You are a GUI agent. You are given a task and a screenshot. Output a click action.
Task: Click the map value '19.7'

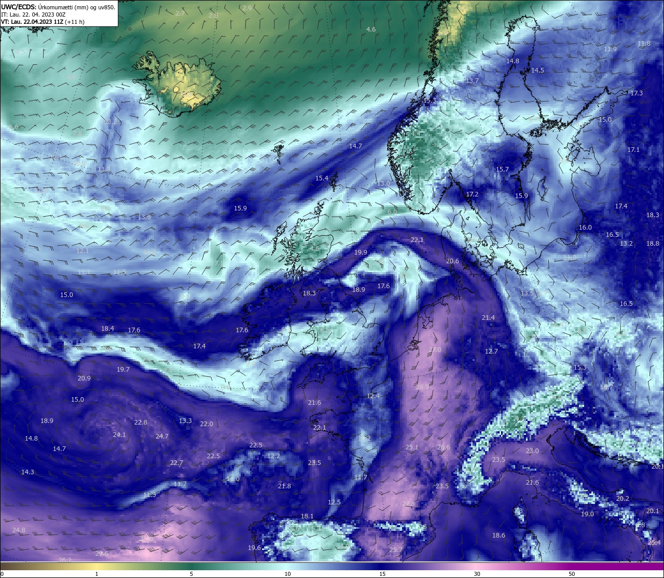123,369
